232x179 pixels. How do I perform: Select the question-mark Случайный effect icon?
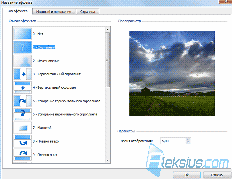click(x=23, y=47)
